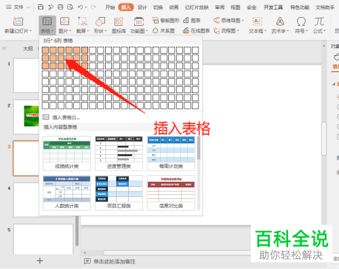This screenshot has height=269, width=339.
Task: Choose the 项目汇报类 table template
Action: 119,193
